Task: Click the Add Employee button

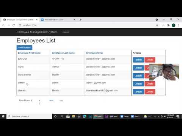Action: click(24, 48)
